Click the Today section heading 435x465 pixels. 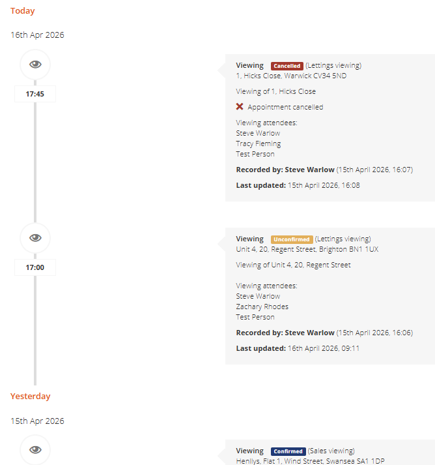(23, 11)
